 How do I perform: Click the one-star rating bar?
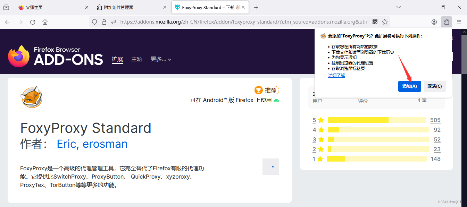click(x=377, y=159)
